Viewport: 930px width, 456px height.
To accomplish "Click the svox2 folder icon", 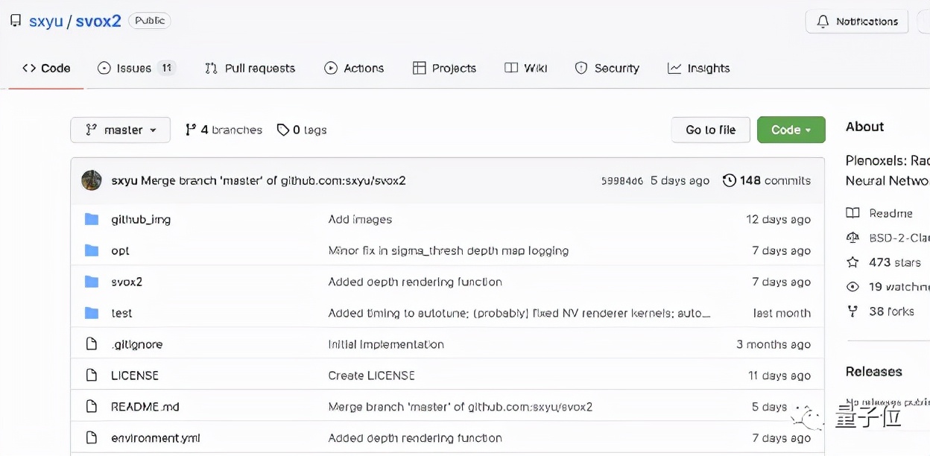I will coord(92,282).
